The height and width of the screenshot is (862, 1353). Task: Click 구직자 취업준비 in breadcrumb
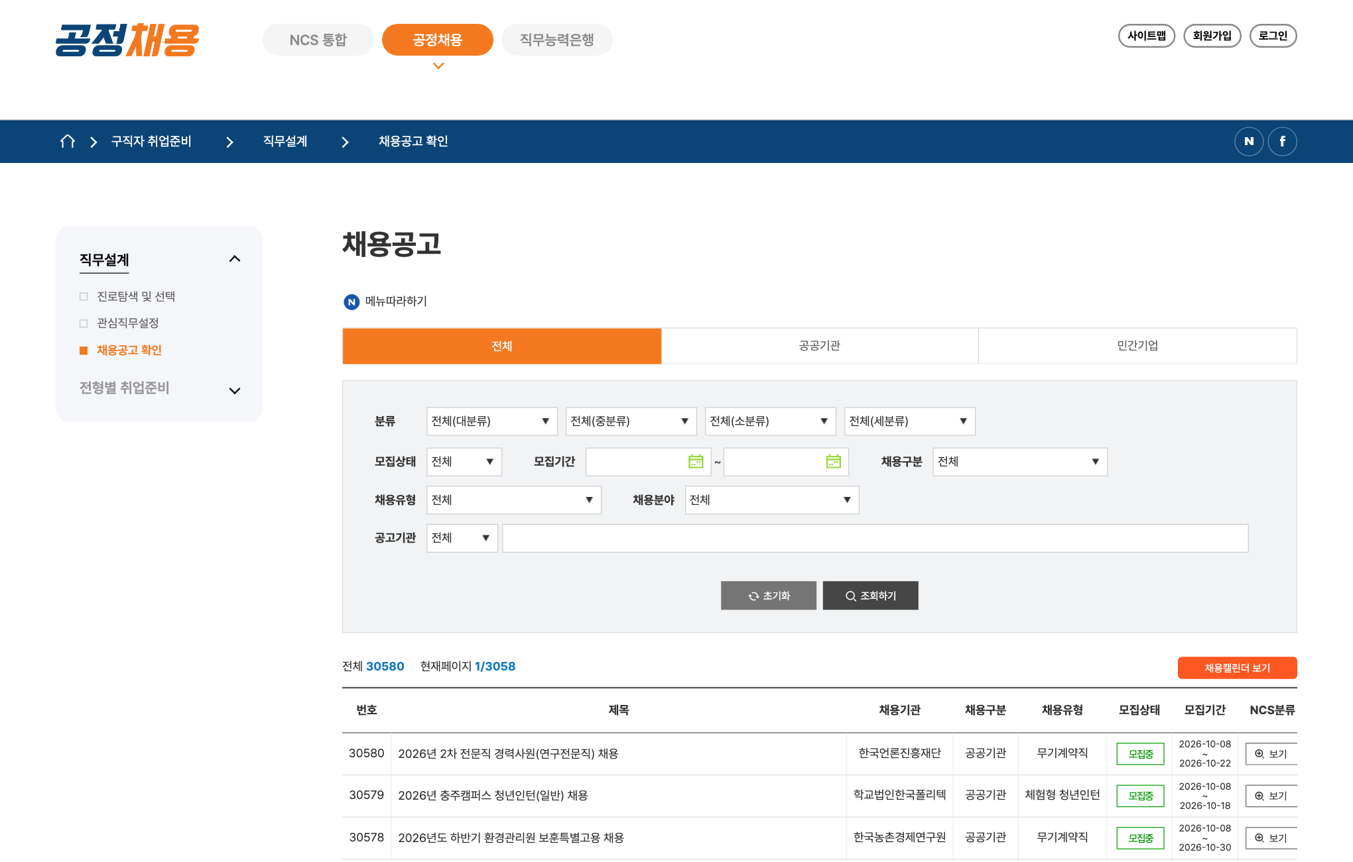coord(151,141)
